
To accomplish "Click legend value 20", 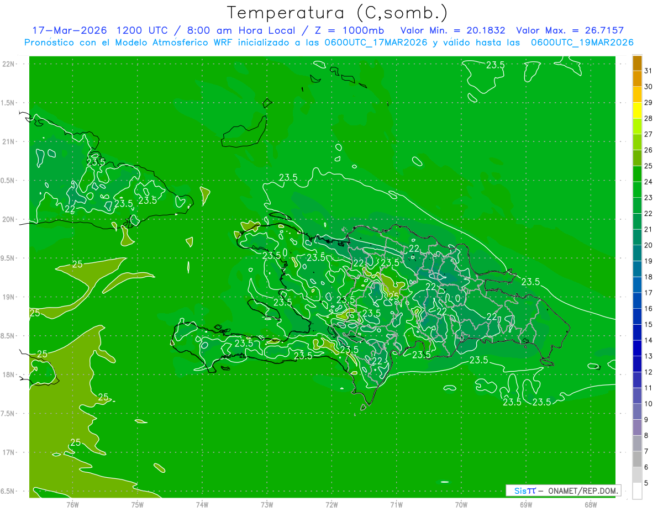I will tap(649, 245).
